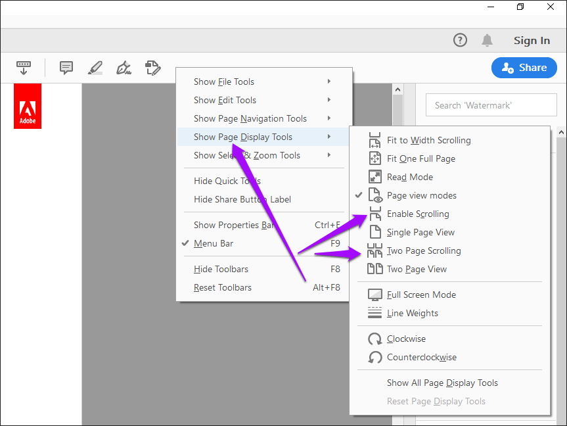Enable Scrolling in page display menu
The height and width of the screenshot is (426, 567).
[418, 214]
